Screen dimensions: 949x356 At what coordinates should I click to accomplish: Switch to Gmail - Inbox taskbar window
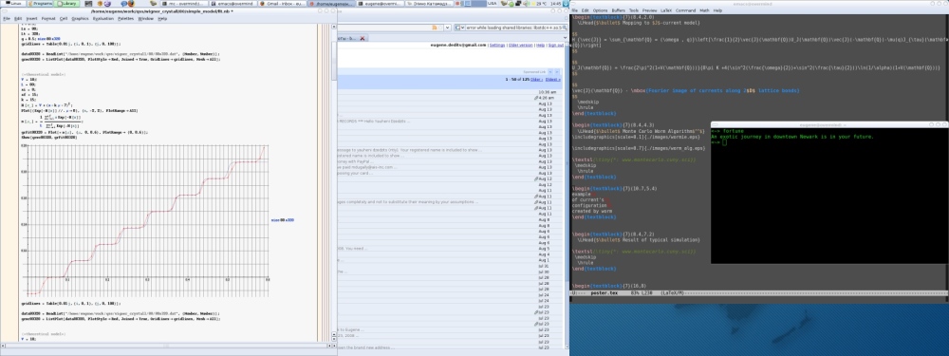[x=283, y=3]
